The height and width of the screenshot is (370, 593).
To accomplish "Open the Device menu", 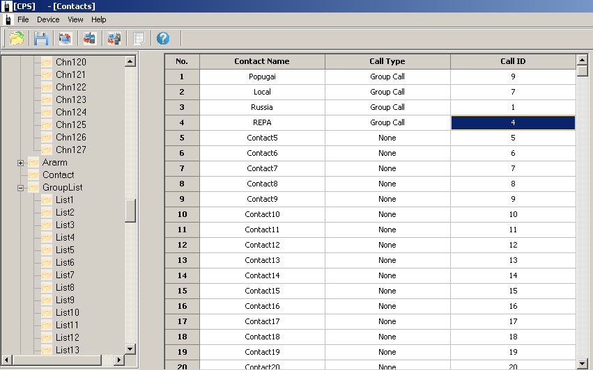I will click(48, 19).
